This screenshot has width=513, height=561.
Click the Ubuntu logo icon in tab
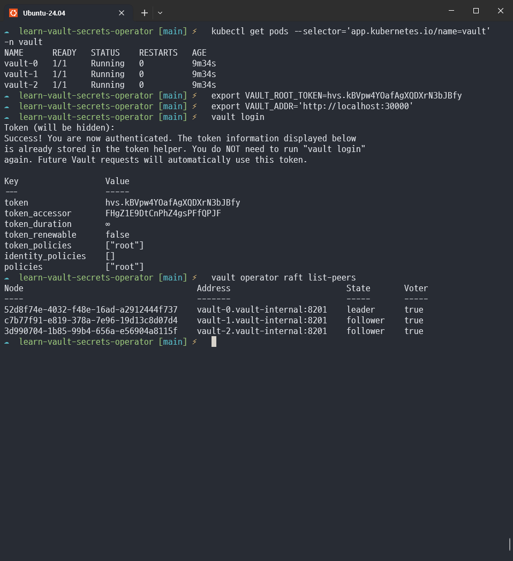(13, 13)
